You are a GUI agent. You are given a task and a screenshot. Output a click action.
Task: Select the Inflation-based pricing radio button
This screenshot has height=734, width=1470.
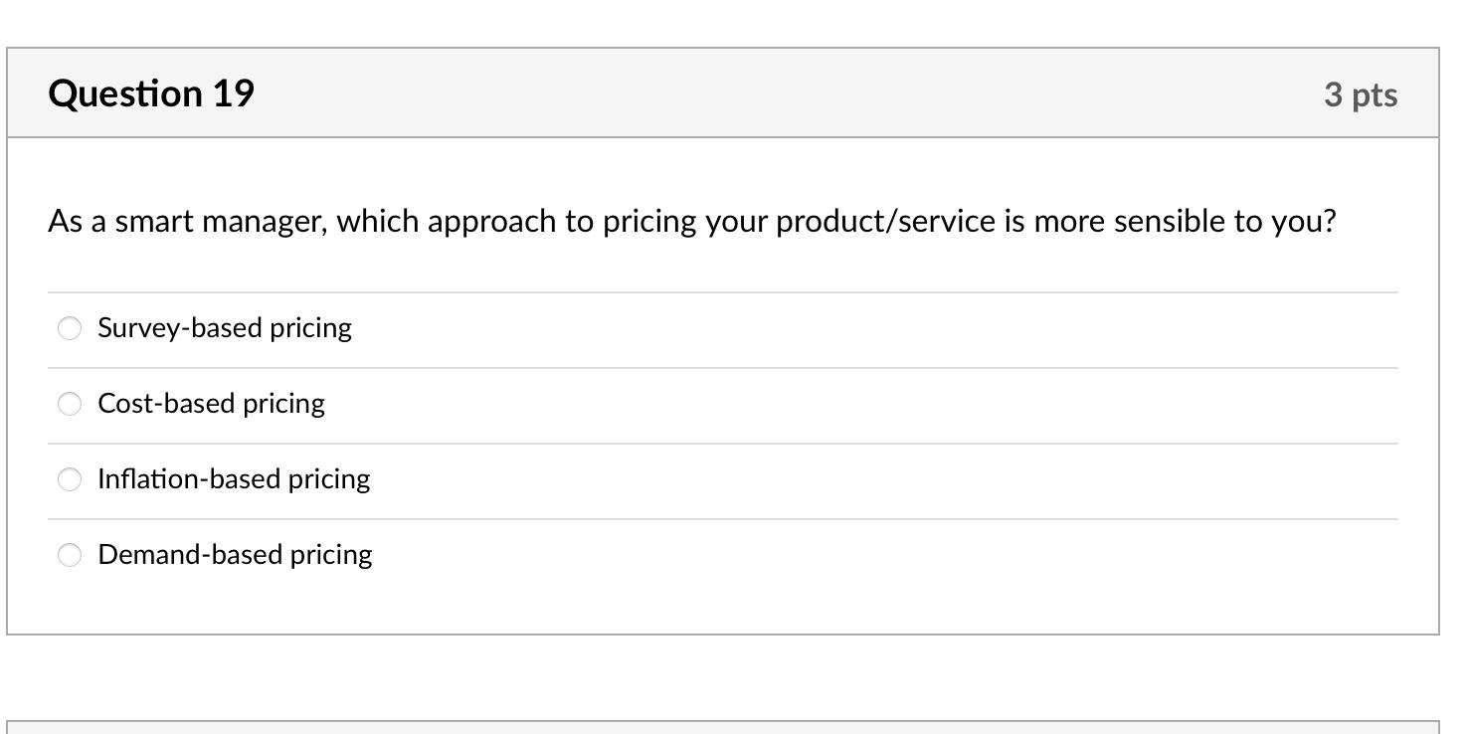click(69, 479)
